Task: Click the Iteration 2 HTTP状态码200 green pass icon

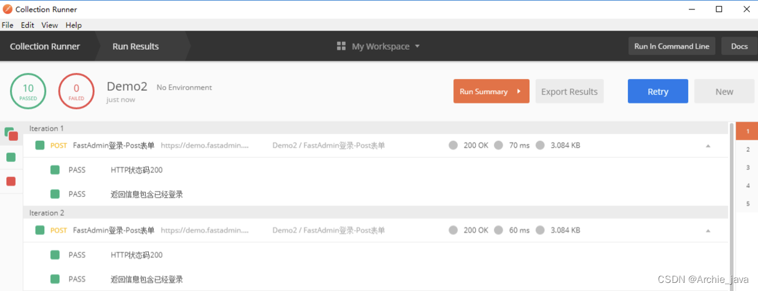Action: [x=55, y=254]
